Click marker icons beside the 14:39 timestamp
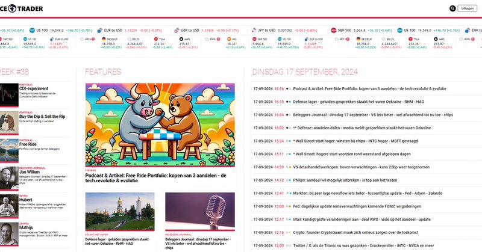This screenshot has width=482, height=252. (289, 167)
